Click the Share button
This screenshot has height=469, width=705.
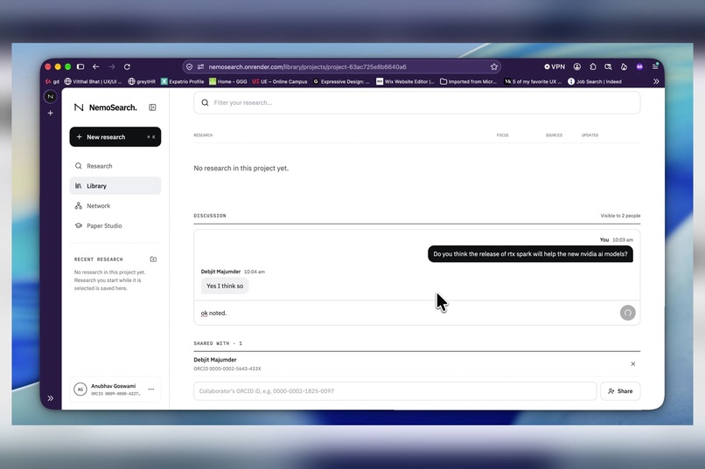tap(620, 391)
